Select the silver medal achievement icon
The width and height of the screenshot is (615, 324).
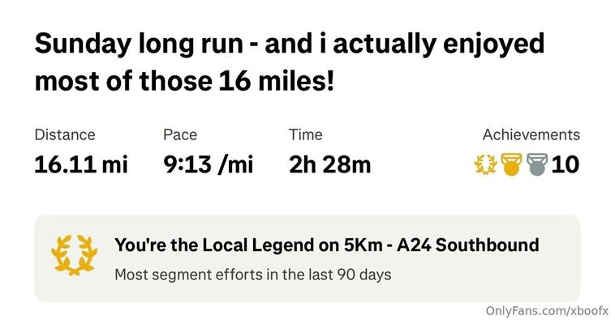[537, 164]
